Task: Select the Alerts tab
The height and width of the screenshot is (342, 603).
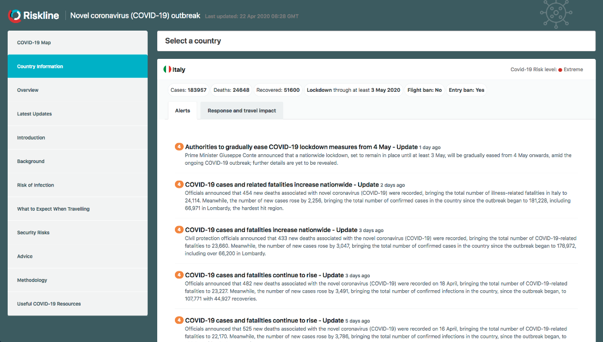Action: pyautogui.click(x=183, y=111)
